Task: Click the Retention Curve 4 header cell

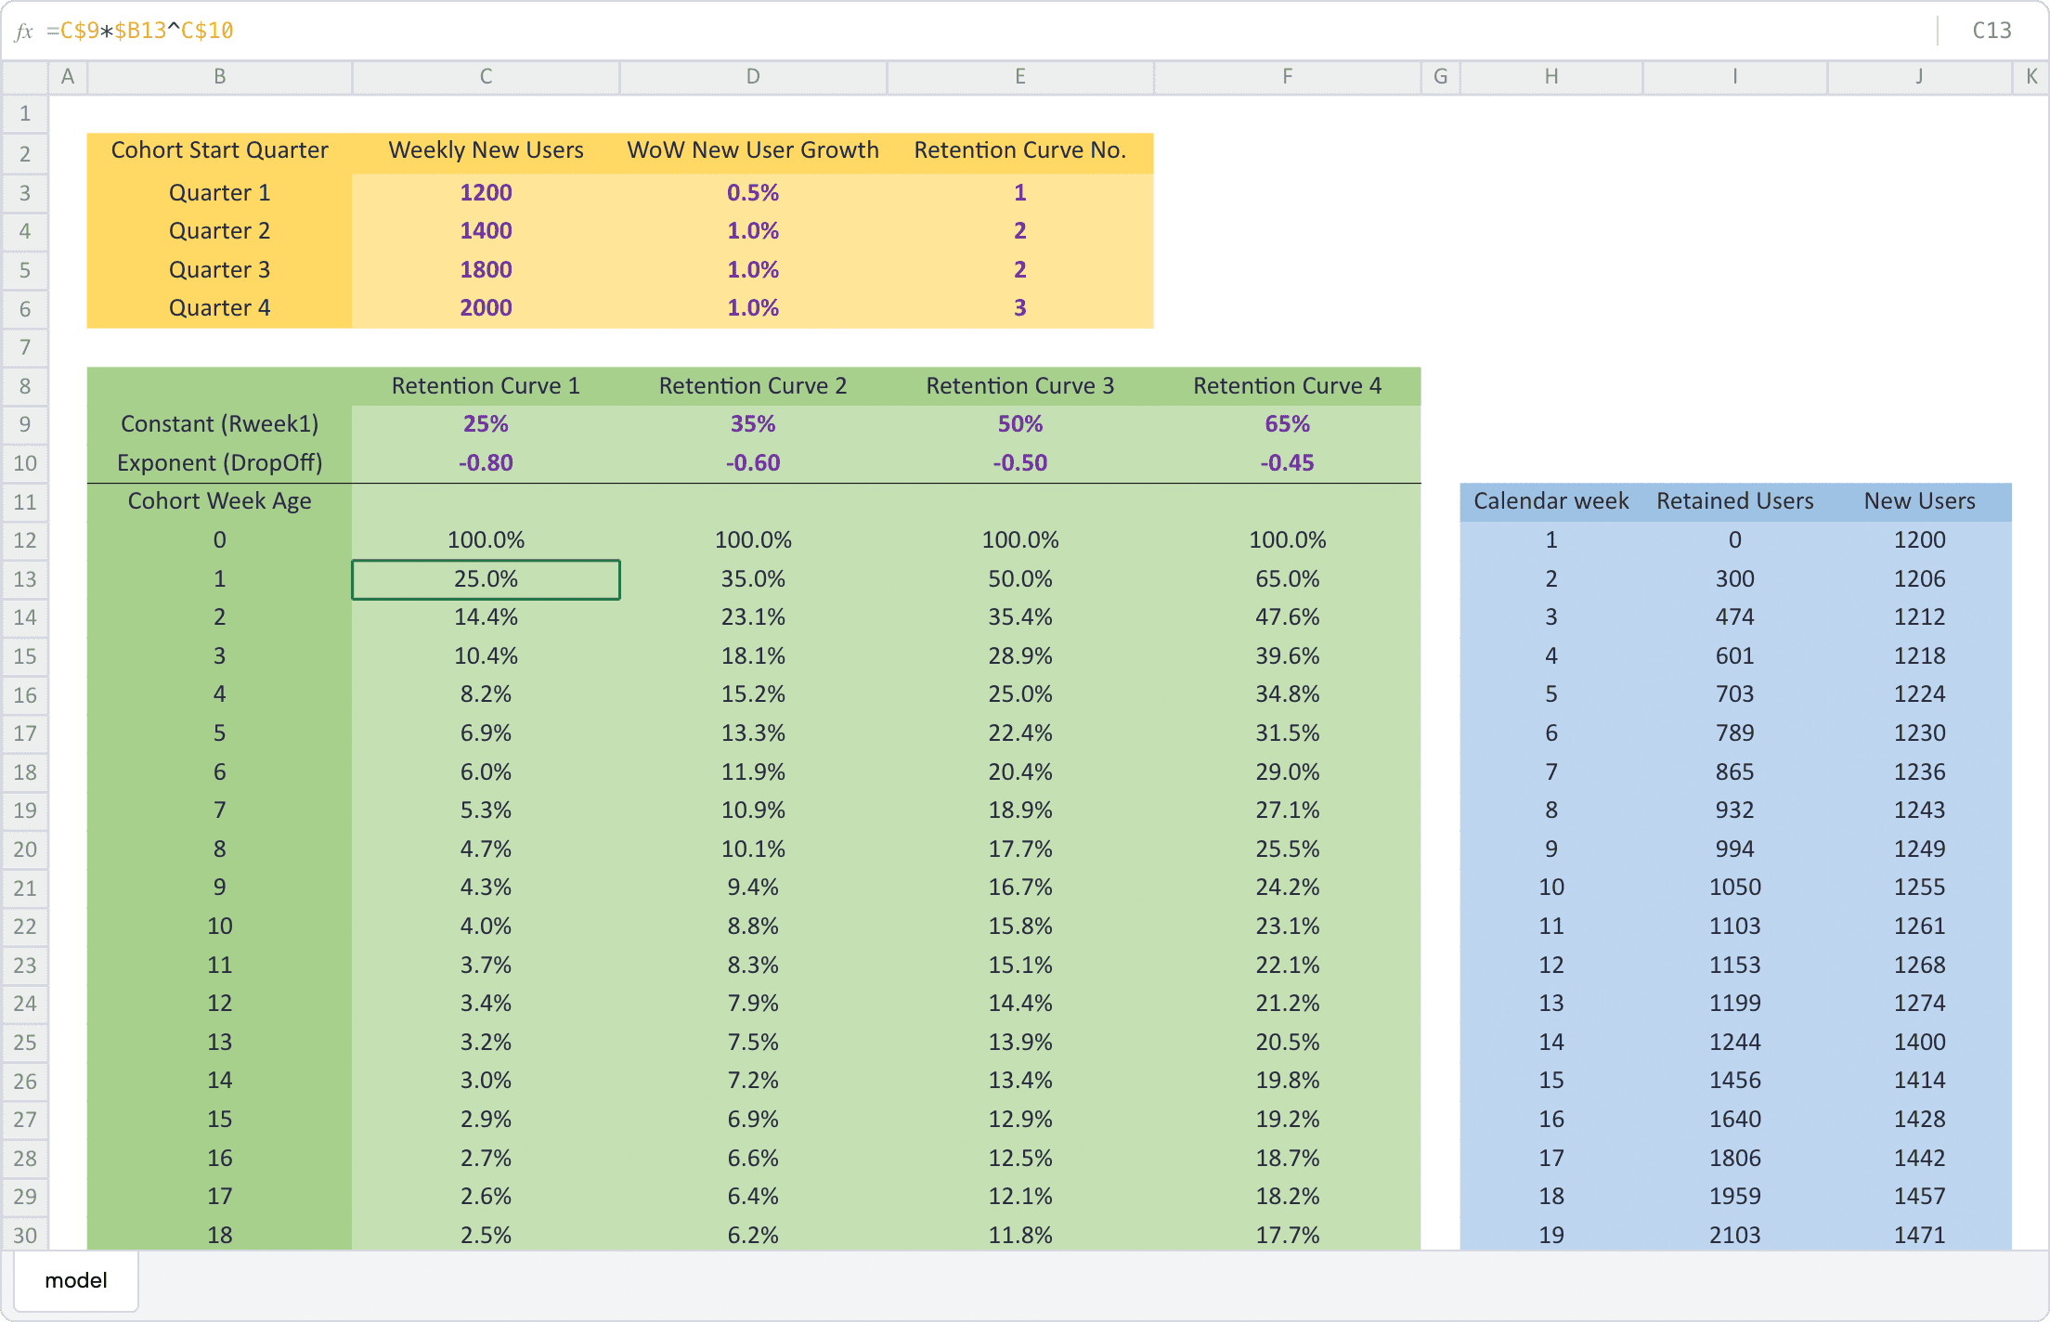Action: (x=1287, y=385)
